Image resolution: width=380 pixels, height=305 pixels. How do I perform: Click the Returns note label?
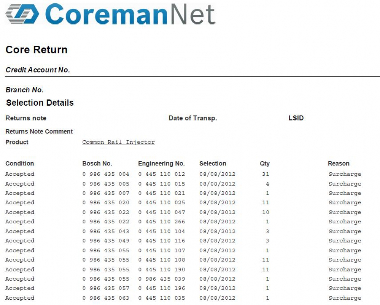tap(26, 118)
